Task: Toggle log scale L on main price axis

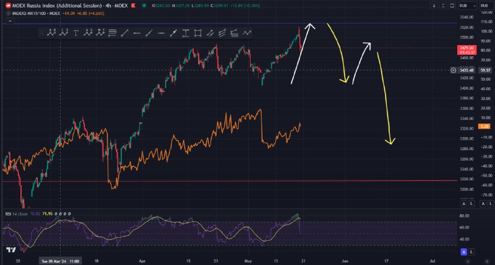Action: [x=471, y=204]
